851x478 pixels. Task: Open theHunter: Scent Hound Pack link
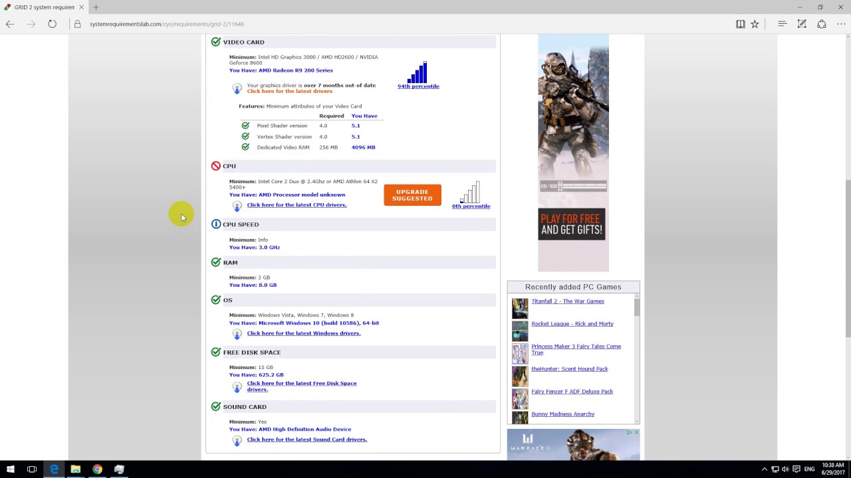(570, 369)
